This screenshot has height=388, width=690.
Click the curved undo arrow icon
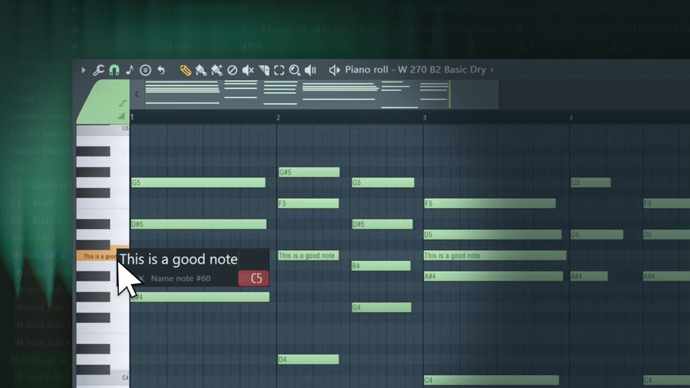161,70
